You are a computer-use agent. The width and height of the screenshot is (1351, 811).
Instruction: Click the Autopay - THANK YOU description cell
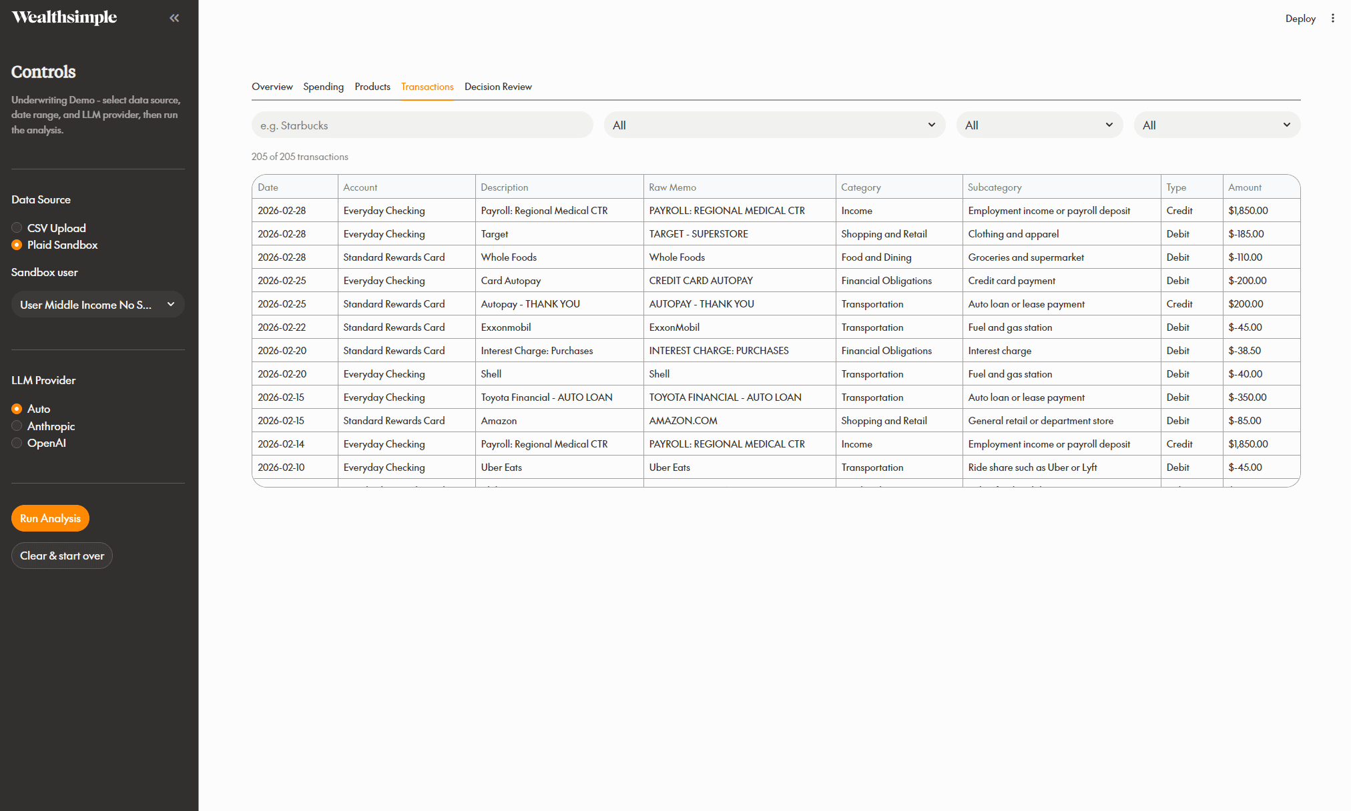tap(559, 304)
